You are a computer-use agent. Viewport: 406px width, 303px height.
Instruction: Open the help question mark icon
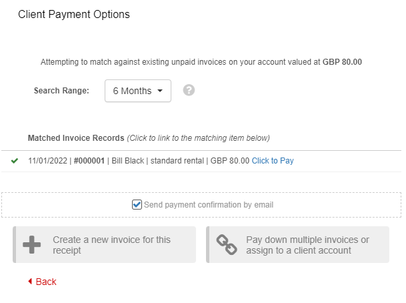click(189, 90)
